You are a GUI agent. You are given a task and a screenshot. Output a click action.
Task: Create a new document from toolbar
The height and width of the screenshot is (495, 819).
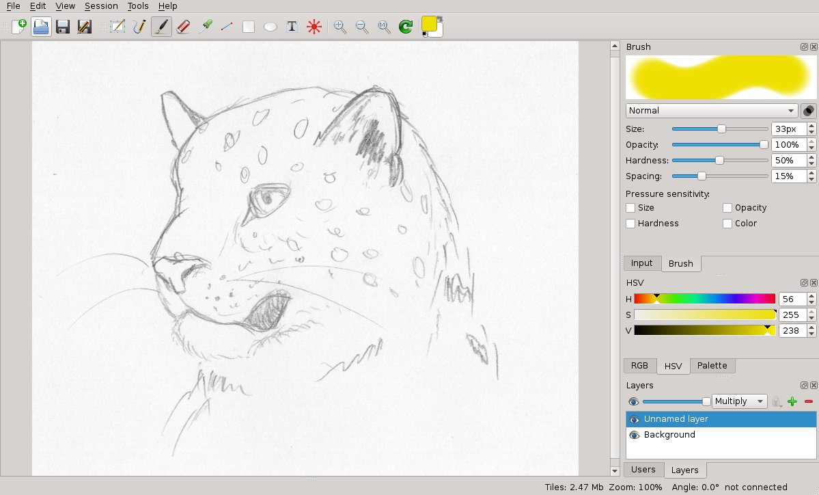click(19, 27)
